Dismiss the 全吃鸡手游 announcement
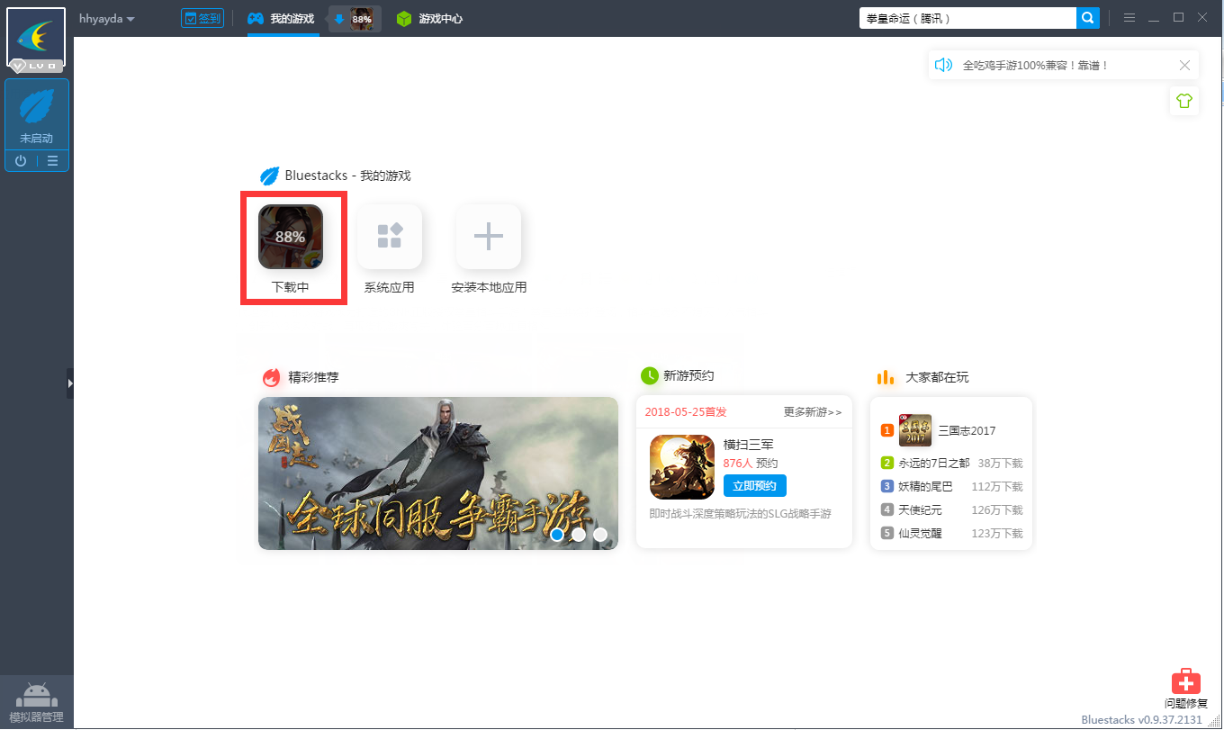The width and height of the screenshot is (1224, 730). click(1184, 65)
